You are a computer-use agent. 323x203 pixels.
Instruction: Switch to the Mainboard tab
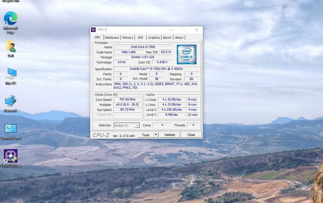[112, 37]
